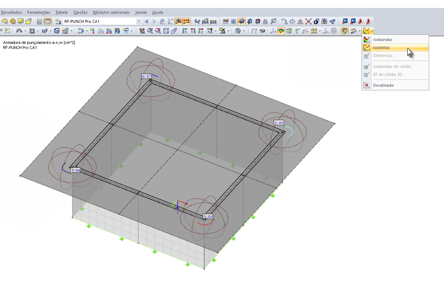Toggle the rainbow surface results icon
This screenshot has width=444, height=295.
(x=281, y=31)
